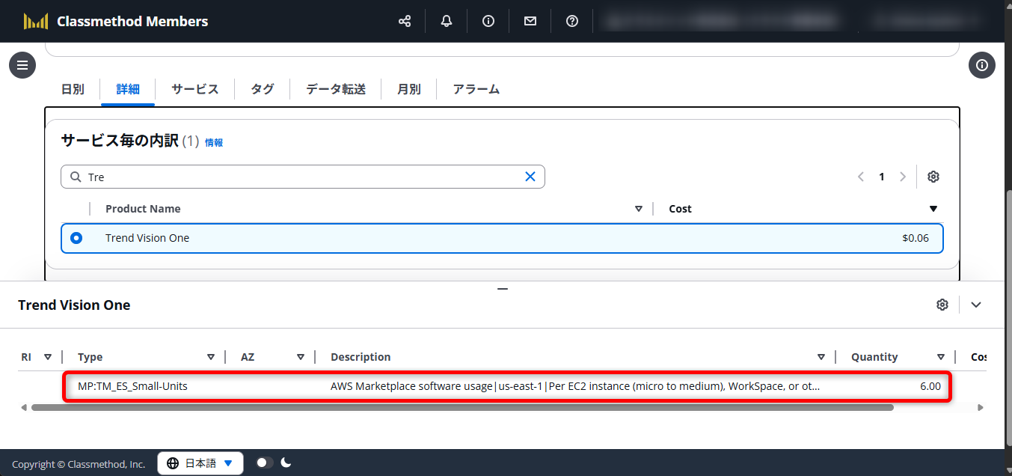The width and height of the screenshot is (1012, 476).
Task: Click the $0.06 cost value
Action: (x=916, y=238)
